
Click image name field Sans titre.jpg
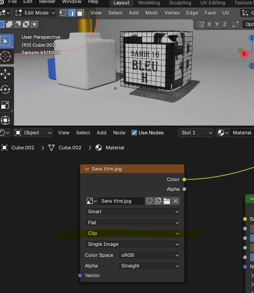coord(121,201)
